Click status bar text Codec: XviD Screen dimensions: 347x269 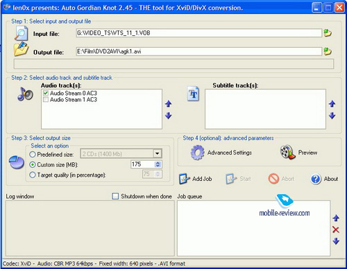point(17,263)
